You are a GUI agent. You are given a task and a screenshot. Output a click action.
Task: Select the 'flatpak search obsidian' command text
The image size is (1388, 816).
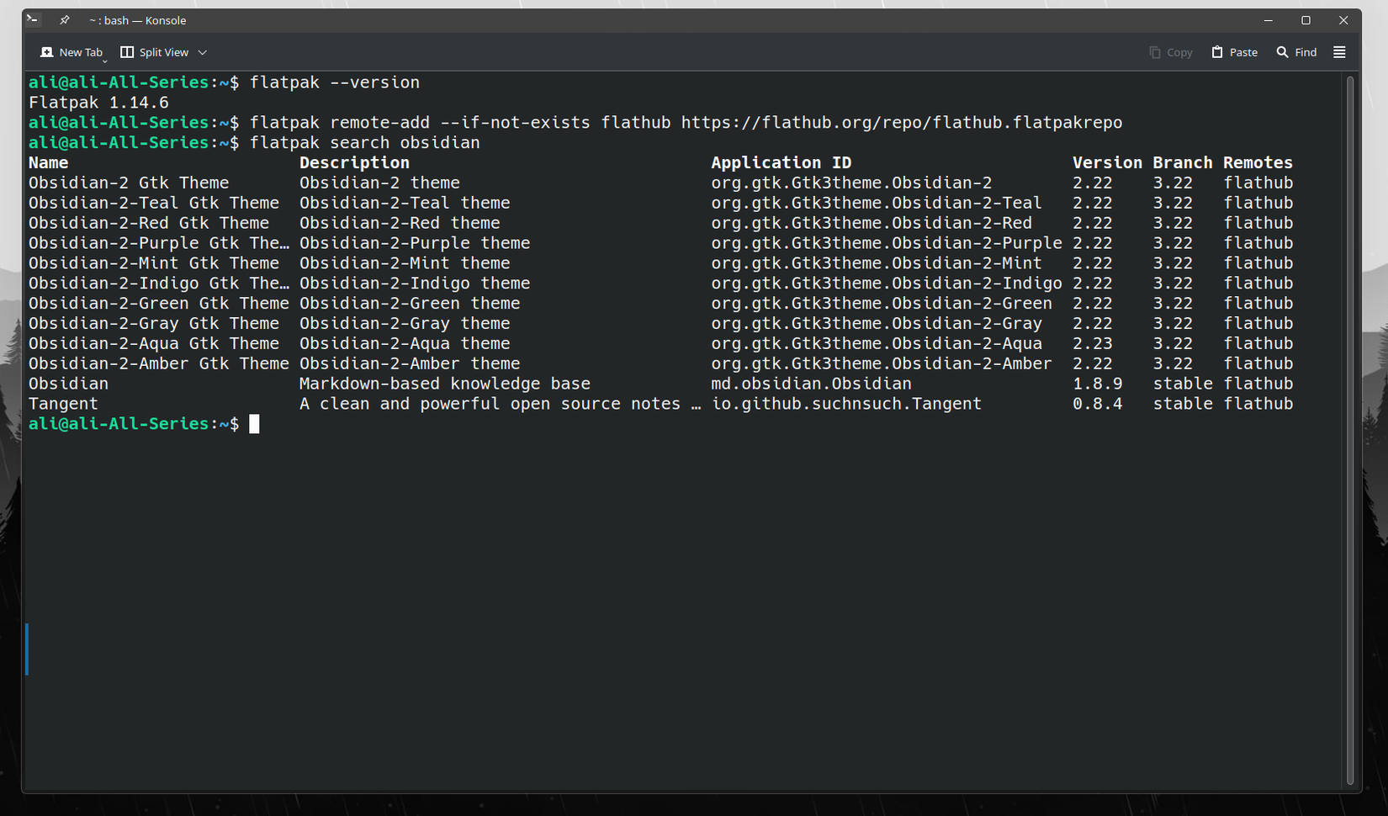(x=365, y=142)
